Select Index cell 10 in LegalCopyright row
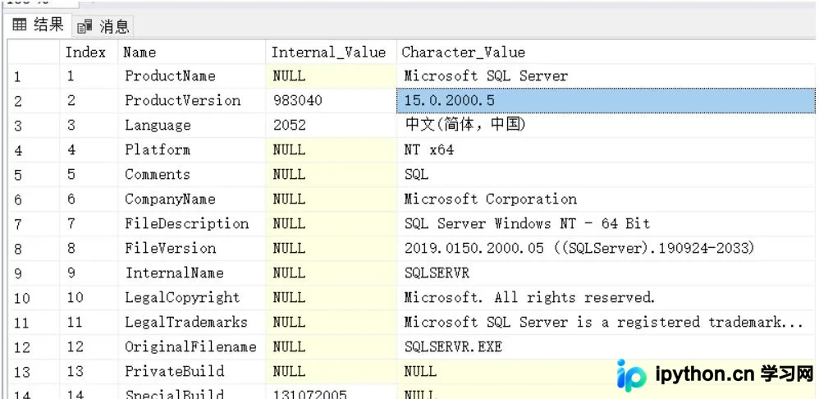The width and height of the screenshot is (819, 399). click(x=89, y=298)
